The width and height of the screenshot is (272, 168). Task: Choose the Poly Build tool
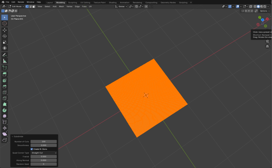(x=5, y=104)
